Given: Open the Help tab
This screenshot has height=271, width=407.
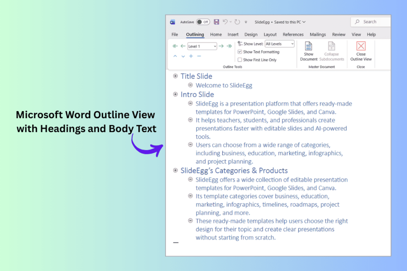Looking at the screenshot, I should (x=371, y=35).
